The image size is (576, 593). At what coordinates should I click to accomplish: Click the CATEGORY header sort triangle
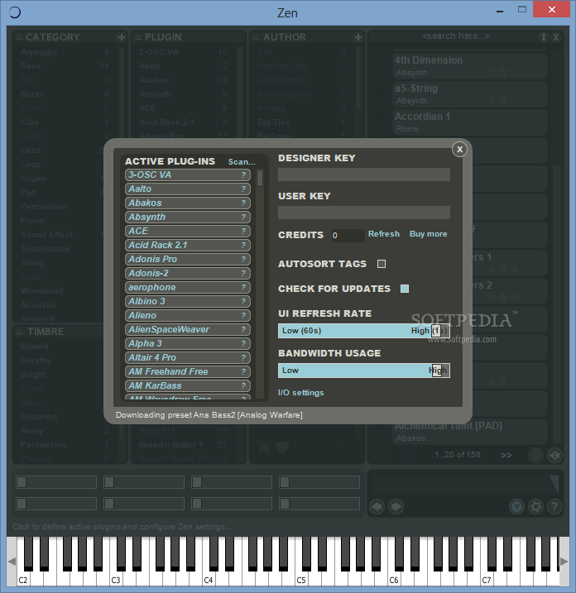point(19,37)
